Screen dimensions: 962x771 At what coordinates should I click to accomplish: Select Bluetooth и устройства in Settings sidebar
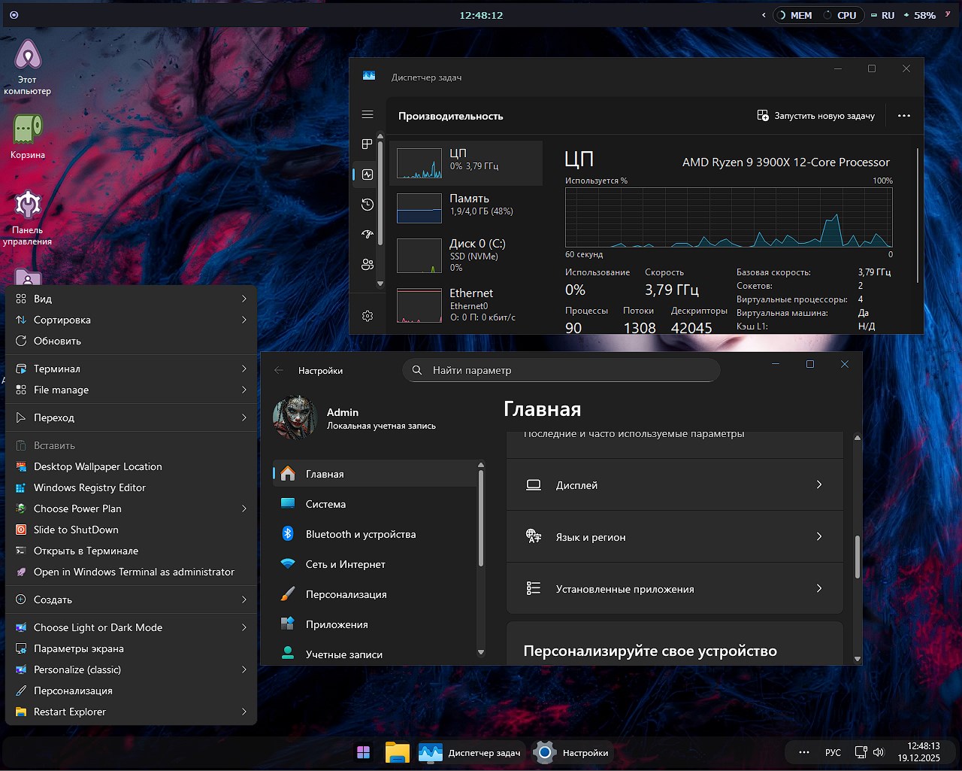click(x=361, y=534)
